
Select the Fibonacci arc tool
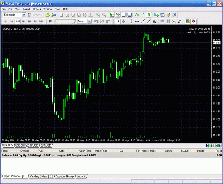coord(174,21)
